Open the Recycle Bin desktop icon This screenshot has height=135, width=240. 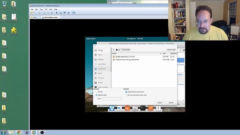click(4, 5)
